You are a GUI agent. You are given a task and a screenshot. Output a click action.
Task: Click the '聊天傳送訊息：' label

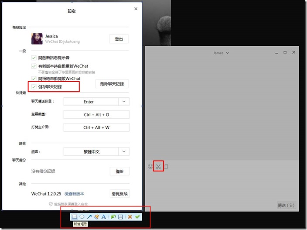click(x=43, y=101)
